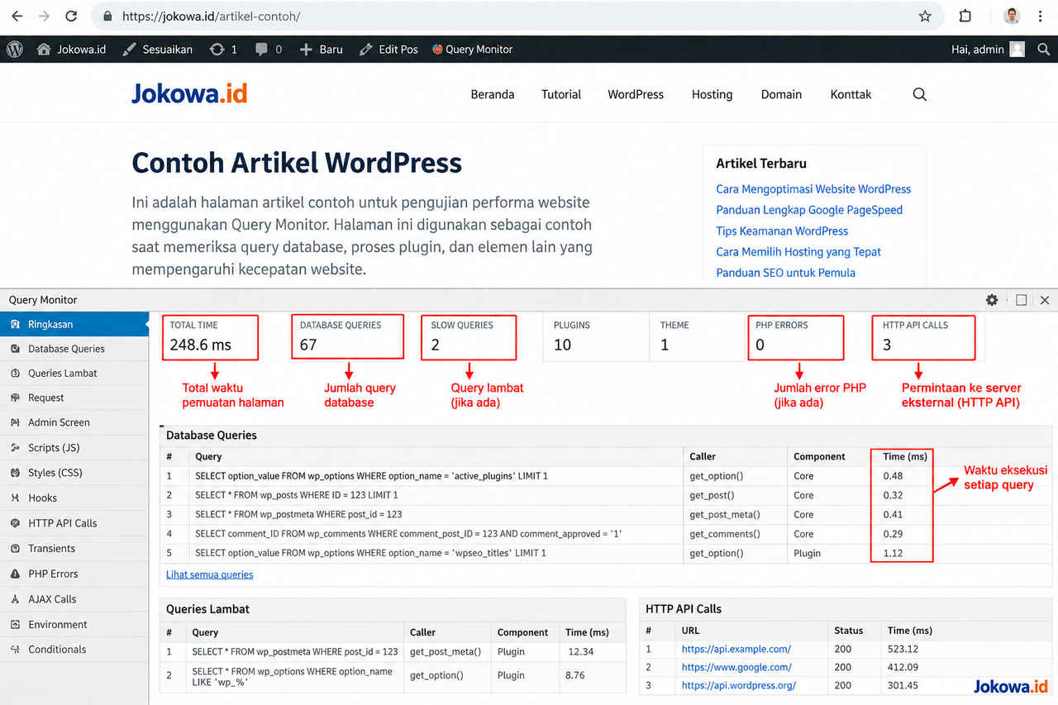Reload the page with the refresh icon
This screenshot has width=1058, height=705.
click(x=71, y=17)
